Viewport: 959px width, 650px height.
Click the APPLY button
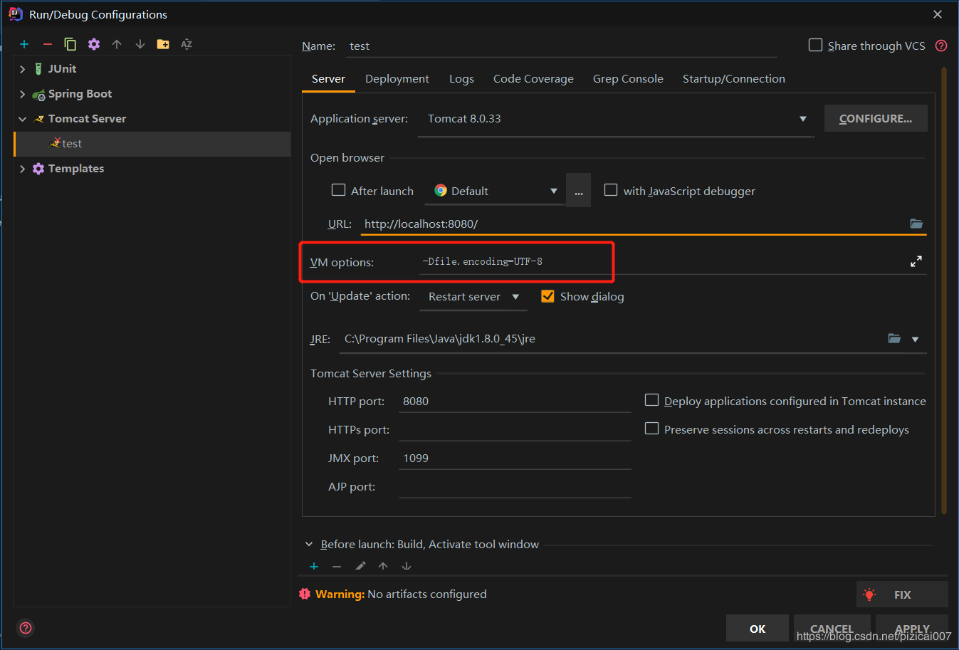coord(912,629)
